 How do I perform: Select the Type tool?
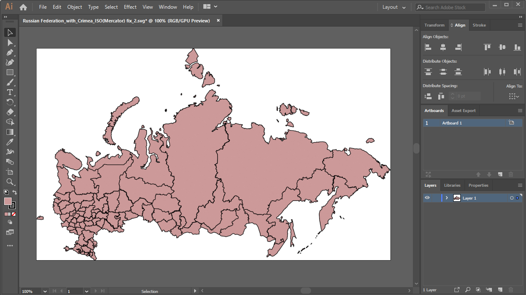[x=10, y=92]
